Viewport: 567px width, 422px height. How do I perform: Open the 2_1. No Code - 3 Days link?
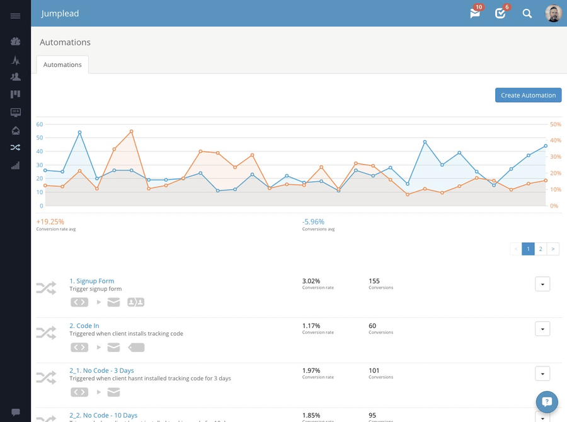pyautogui.click(x=101, y=370)
